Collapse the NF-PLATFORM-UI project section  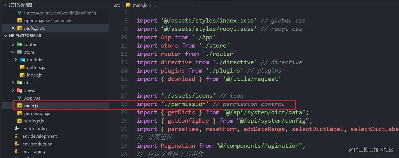point(6,36)
